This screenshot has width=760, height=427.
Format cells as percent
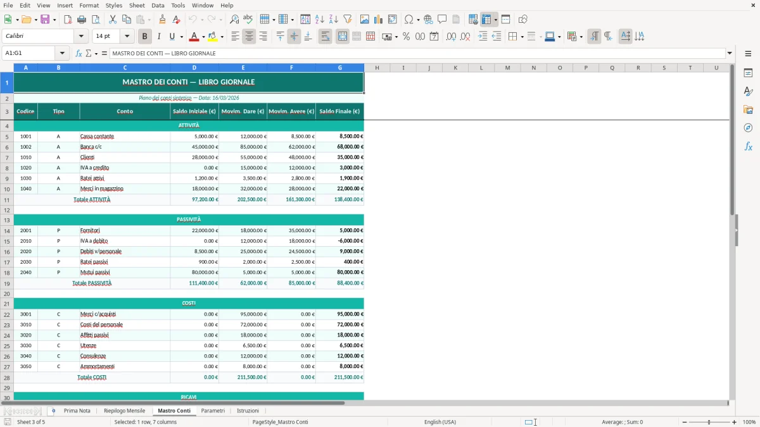click(x=407, y=37)
